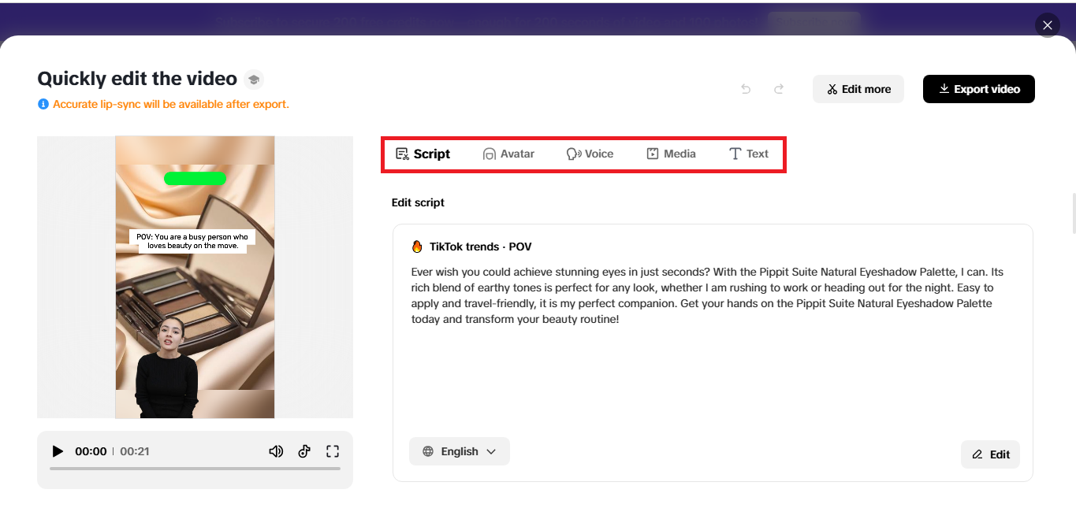Enter fullscreen preview mode
This screenshot has width=1076, height=508.
point(333,451)
